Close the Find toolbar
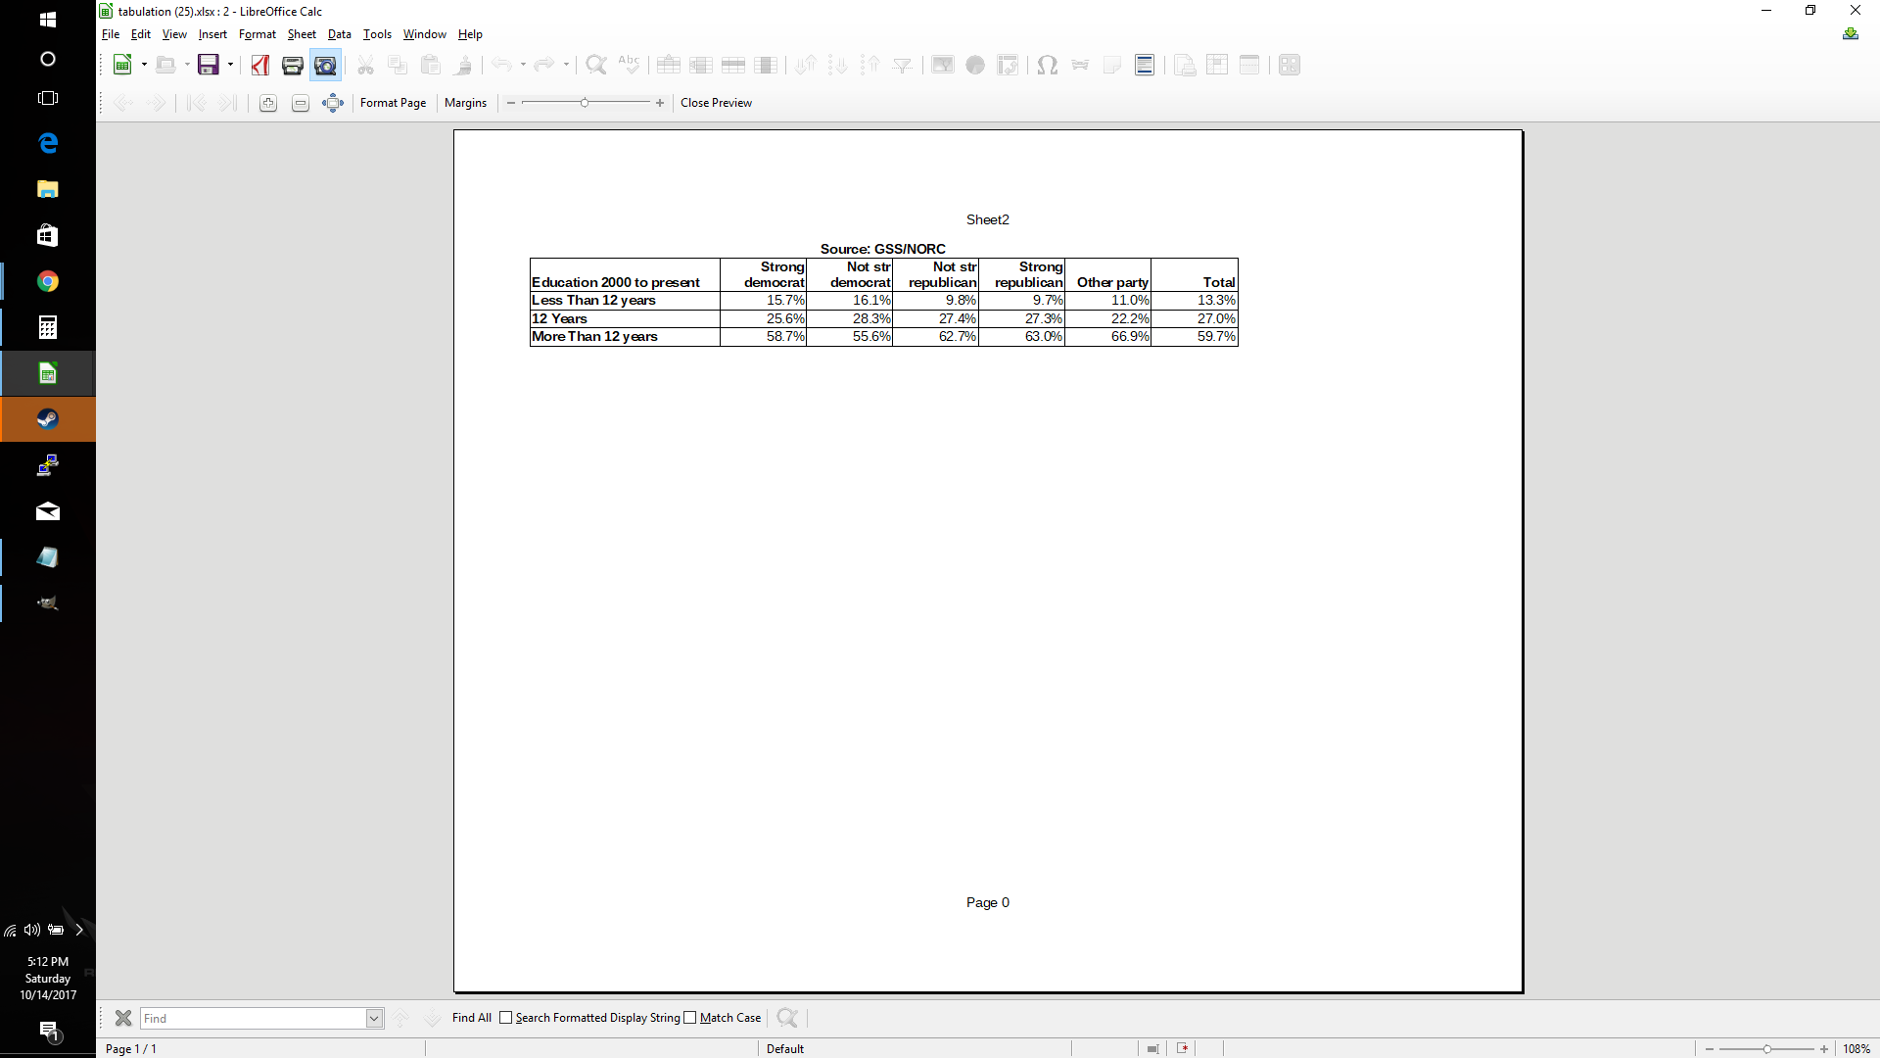 pyautogui.click(x=123, y=1018)
